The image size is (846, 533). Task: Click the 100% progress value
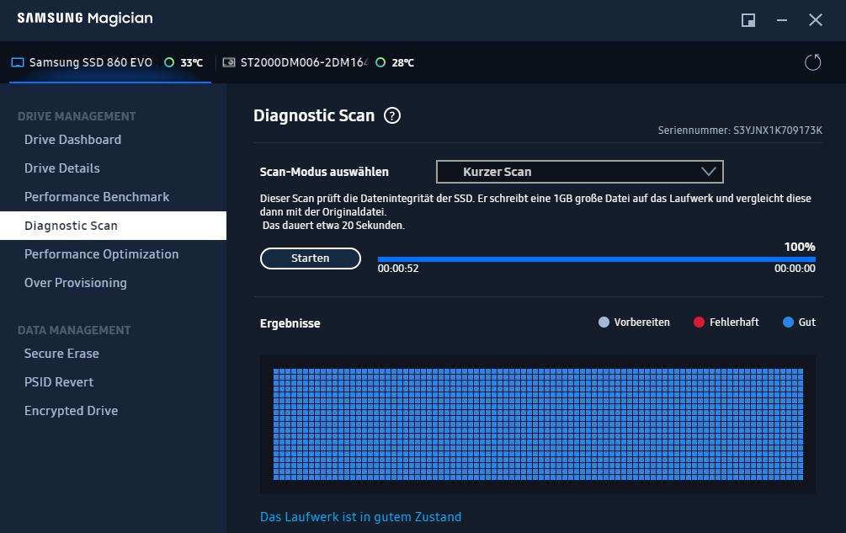coord(800,247)
